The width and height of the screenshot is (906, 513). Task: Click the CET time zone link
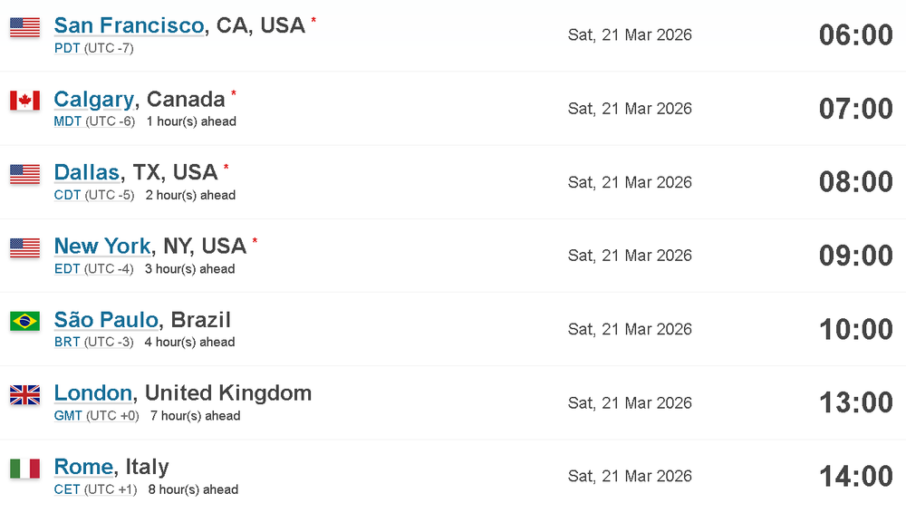[x=67, y=489]
